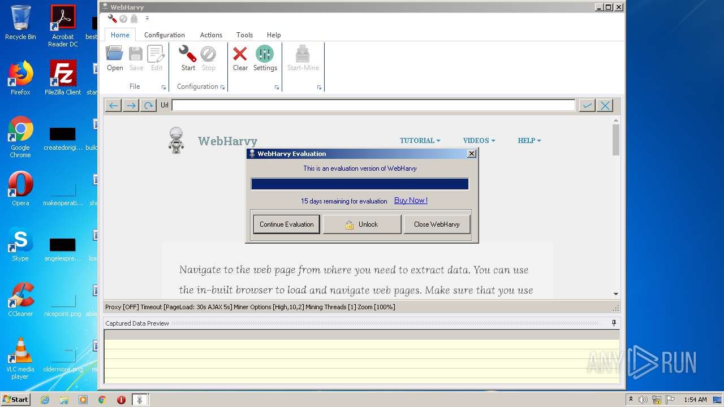Open the HELP dropdown on the web page
The image size is (724, 407).
pyautogui.click(x=529, y=141)
